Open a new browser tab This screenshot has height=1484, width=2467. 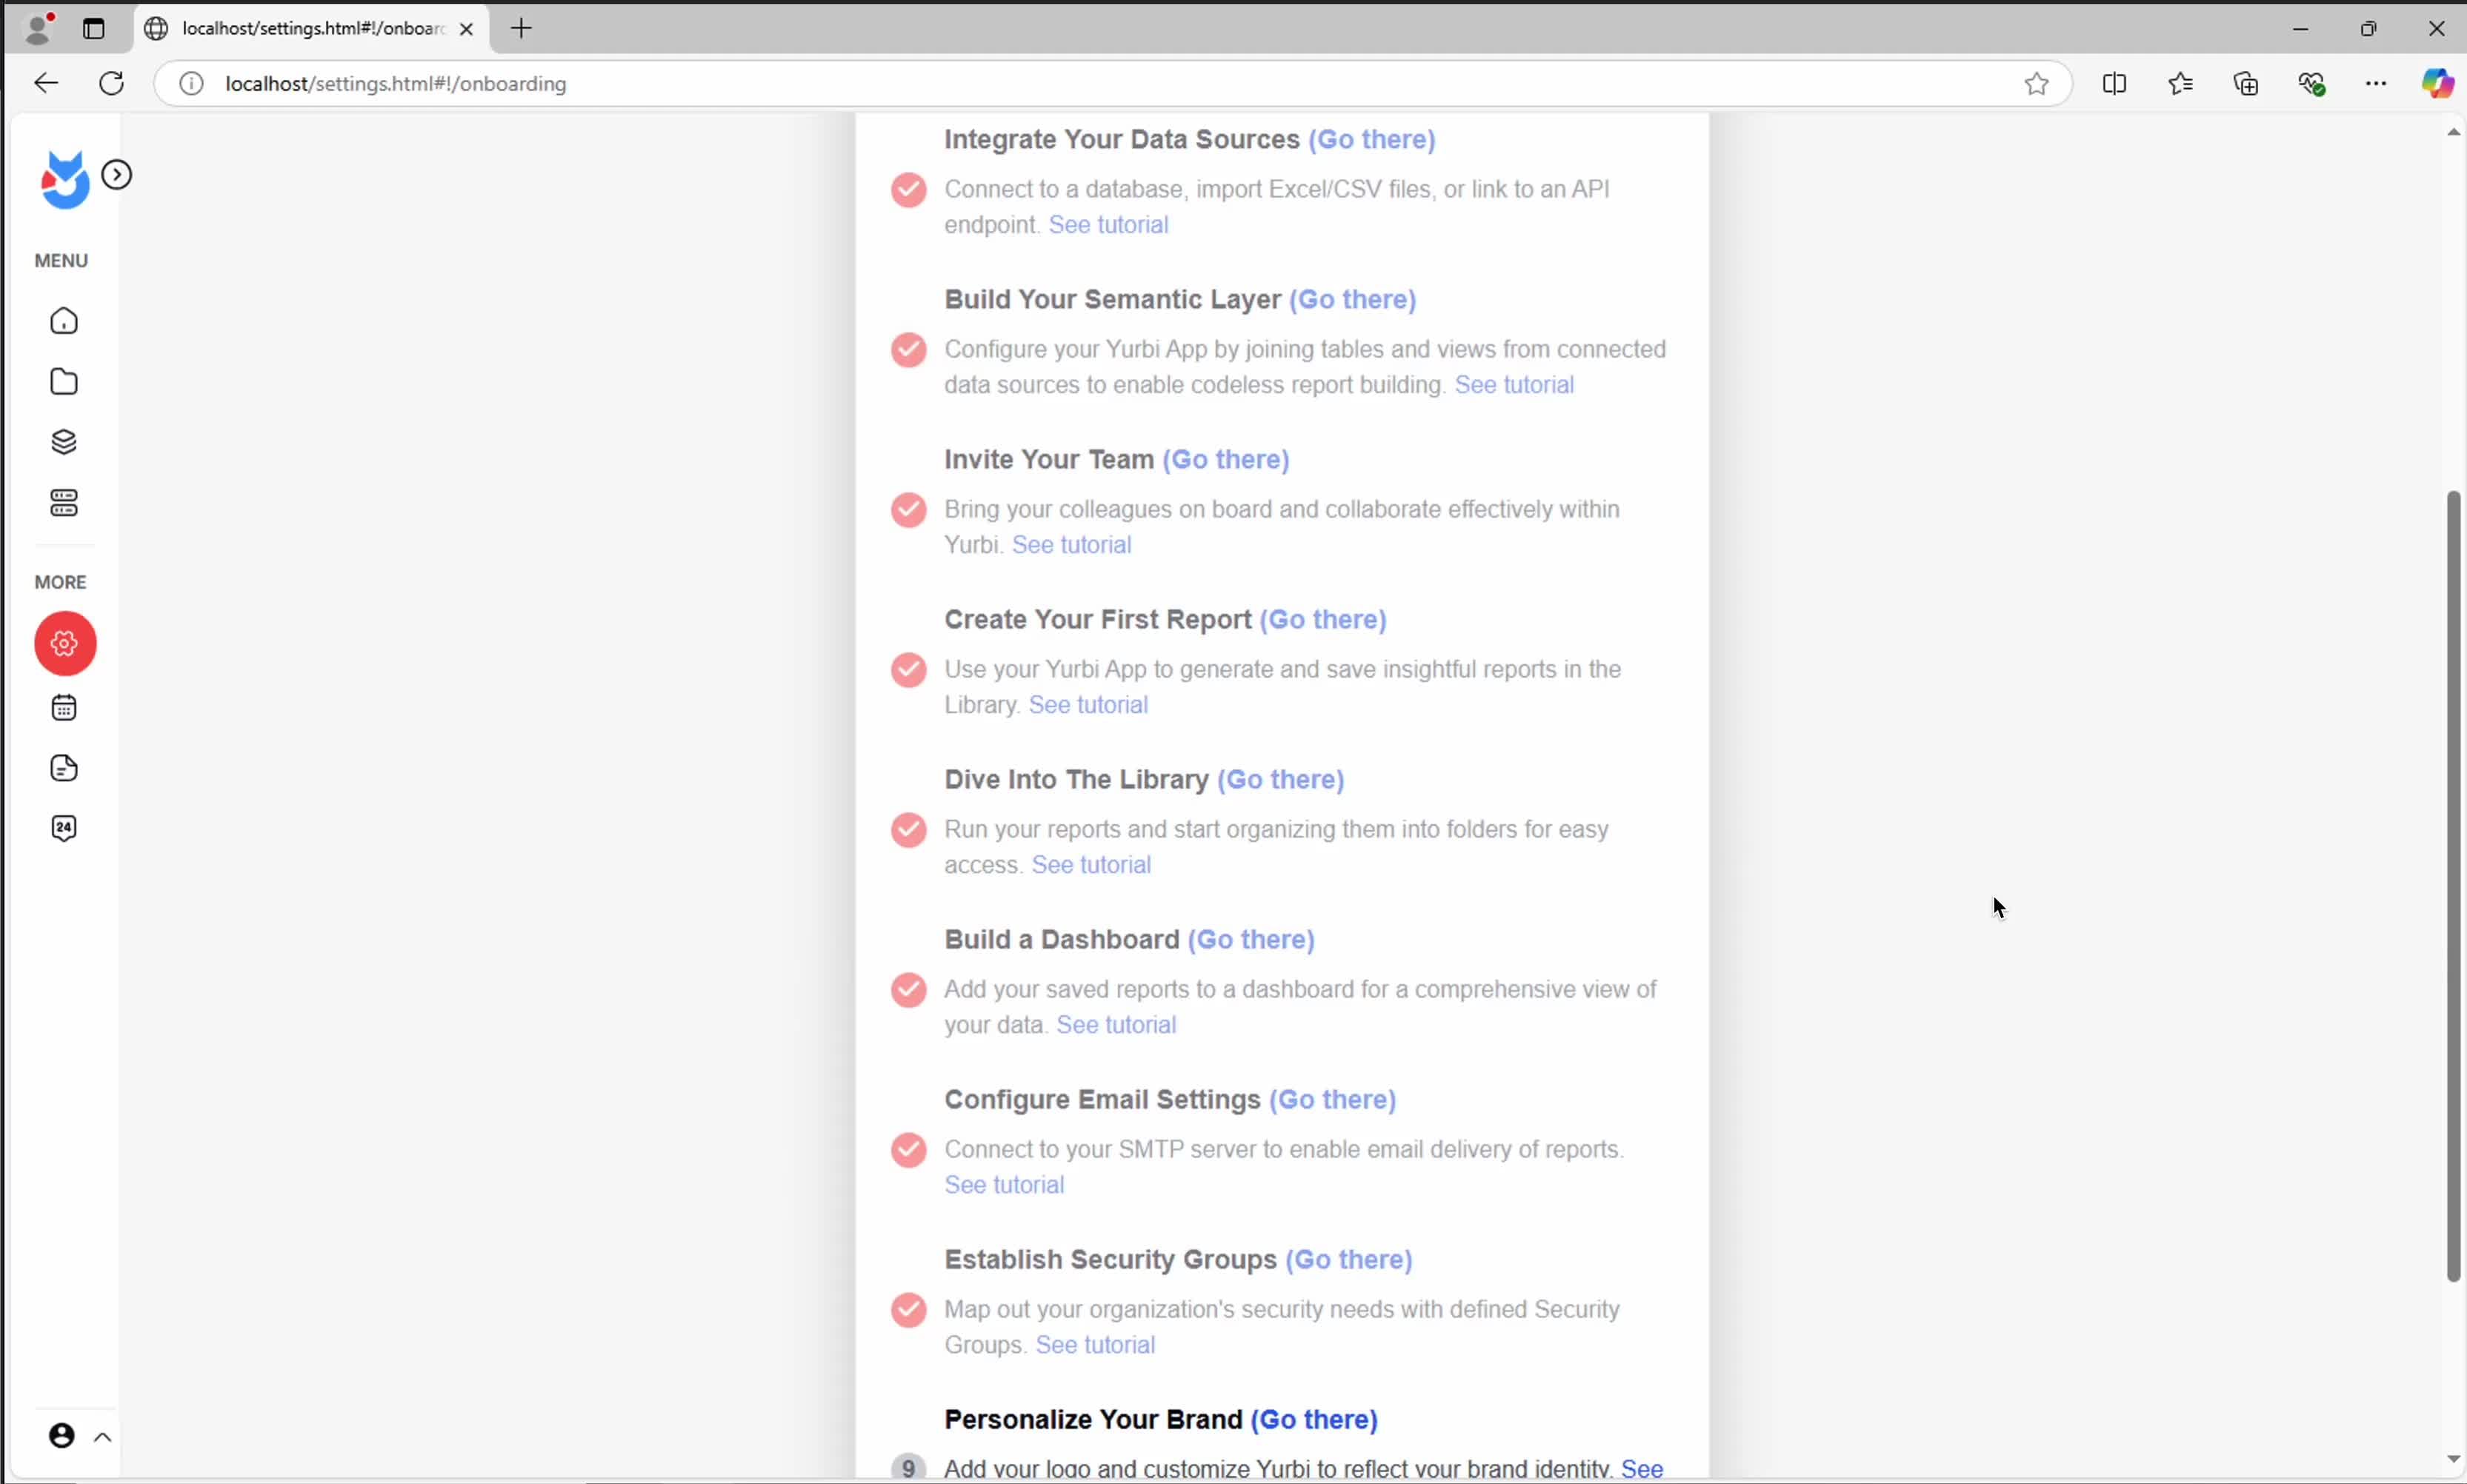click(x=522, y=29)
